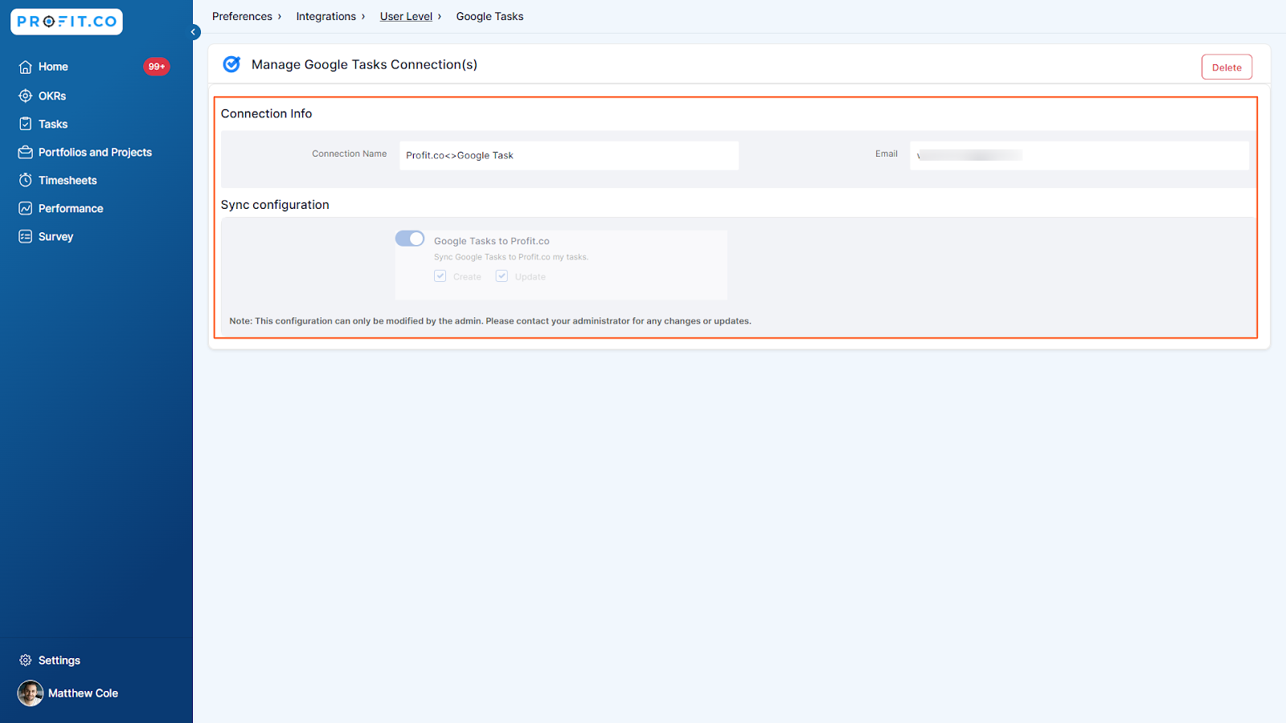
Task: Click the 99+ notification badge
Action: [x=157, y=67]
